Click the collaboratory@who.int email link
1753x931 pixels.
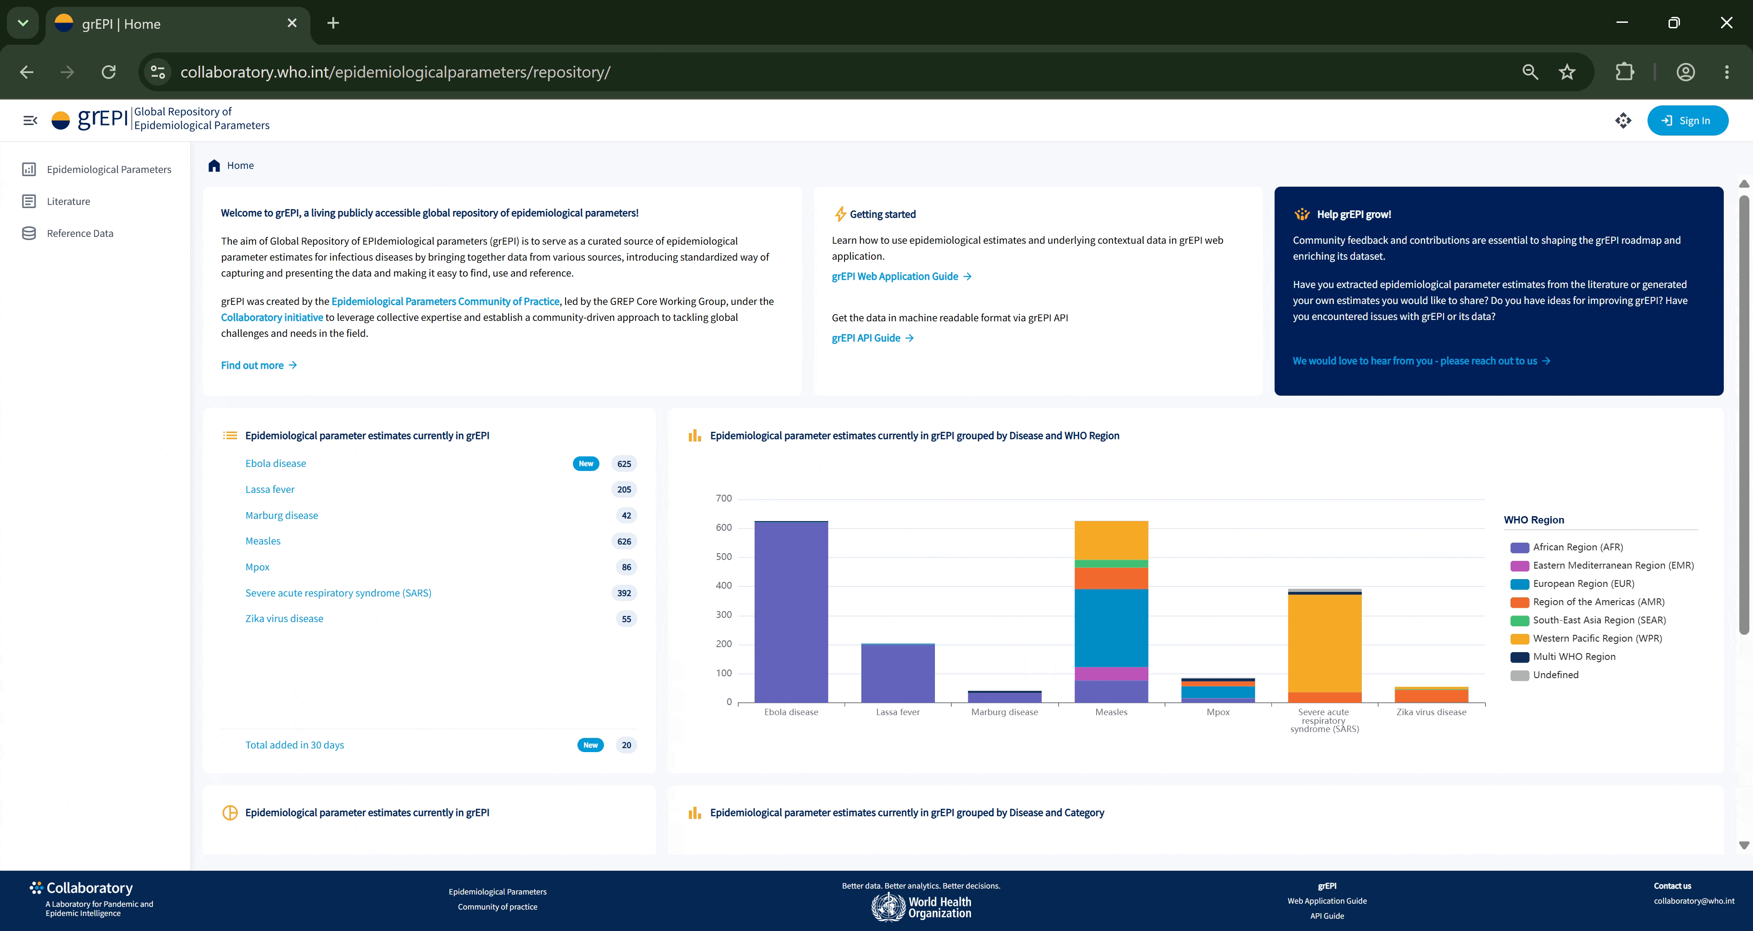click(1694, 901)
